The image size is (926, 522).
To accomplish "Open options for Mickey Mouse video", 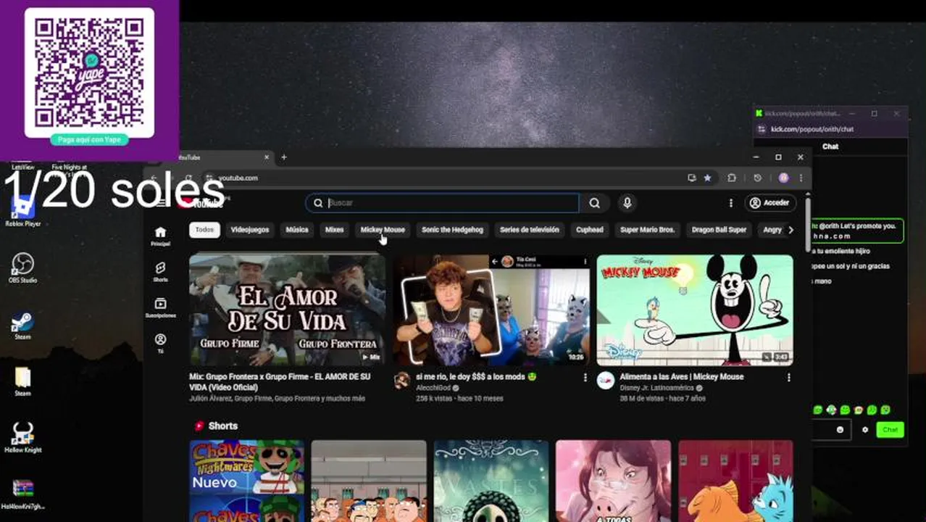I will (x=789, y=378).
